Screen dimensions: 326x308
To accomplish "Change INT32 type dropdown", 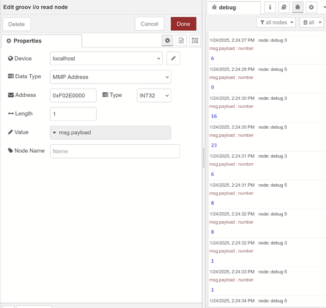I will [154, 95].
